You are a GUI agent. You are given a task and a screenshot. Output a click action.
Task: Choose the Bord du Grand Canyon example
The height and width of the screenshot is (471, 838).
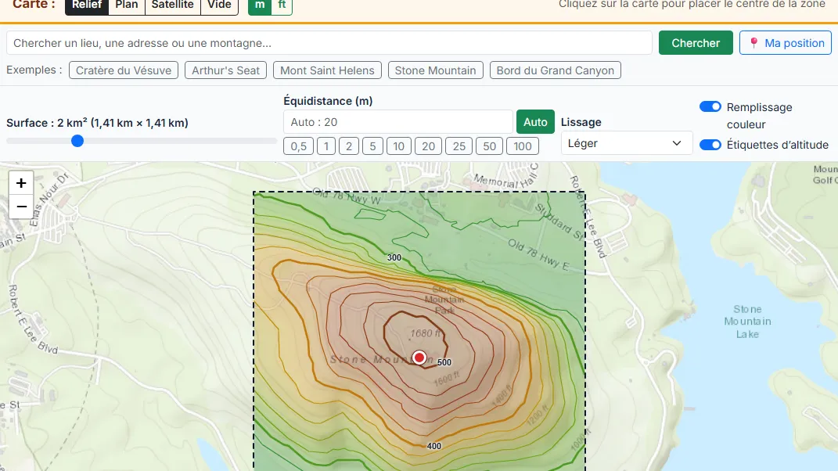(556, 70)
